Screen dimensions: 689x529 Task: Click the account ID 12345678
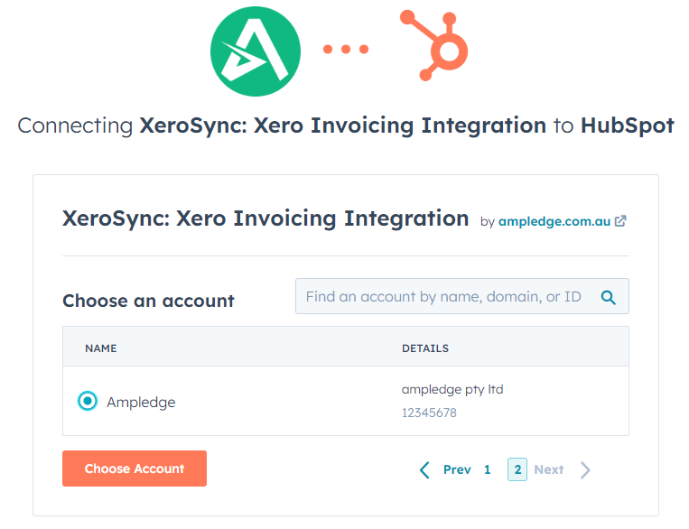[429, 413]
